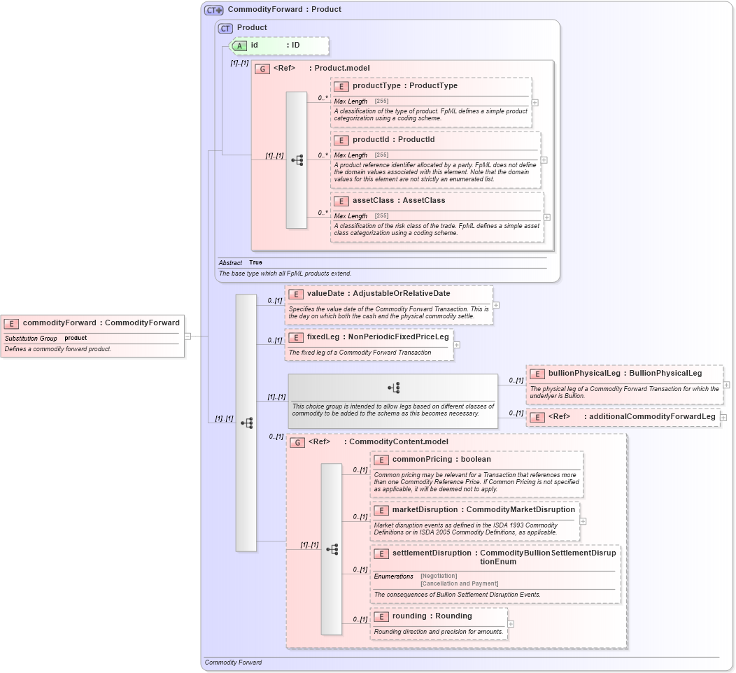Click the E icon of productType element
This screenshot has height=673, width=736.
pos(341,86)
